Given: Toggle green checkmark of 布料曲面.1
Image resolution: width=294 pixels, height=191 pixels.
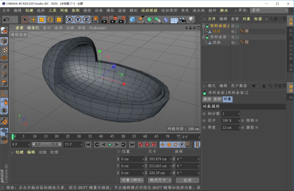Looking at the screenshot, I should coord(238,26).
